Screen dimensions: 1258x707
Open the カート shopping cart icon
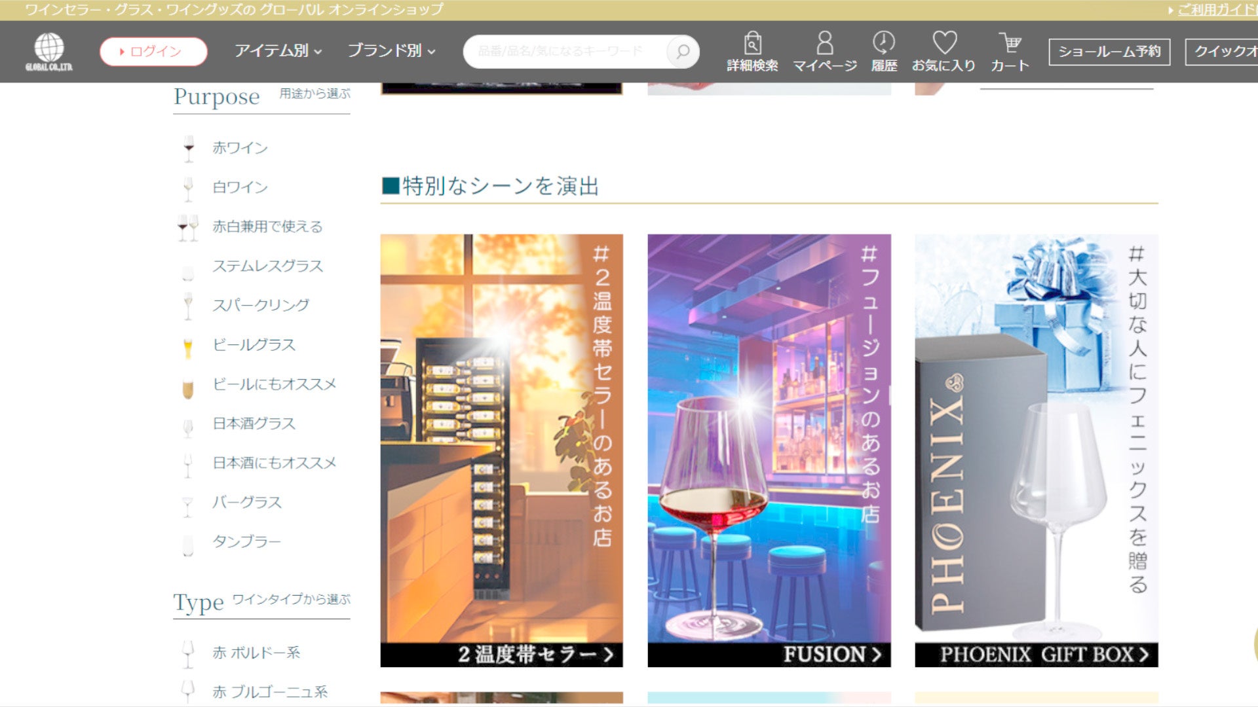[1010, 43]
